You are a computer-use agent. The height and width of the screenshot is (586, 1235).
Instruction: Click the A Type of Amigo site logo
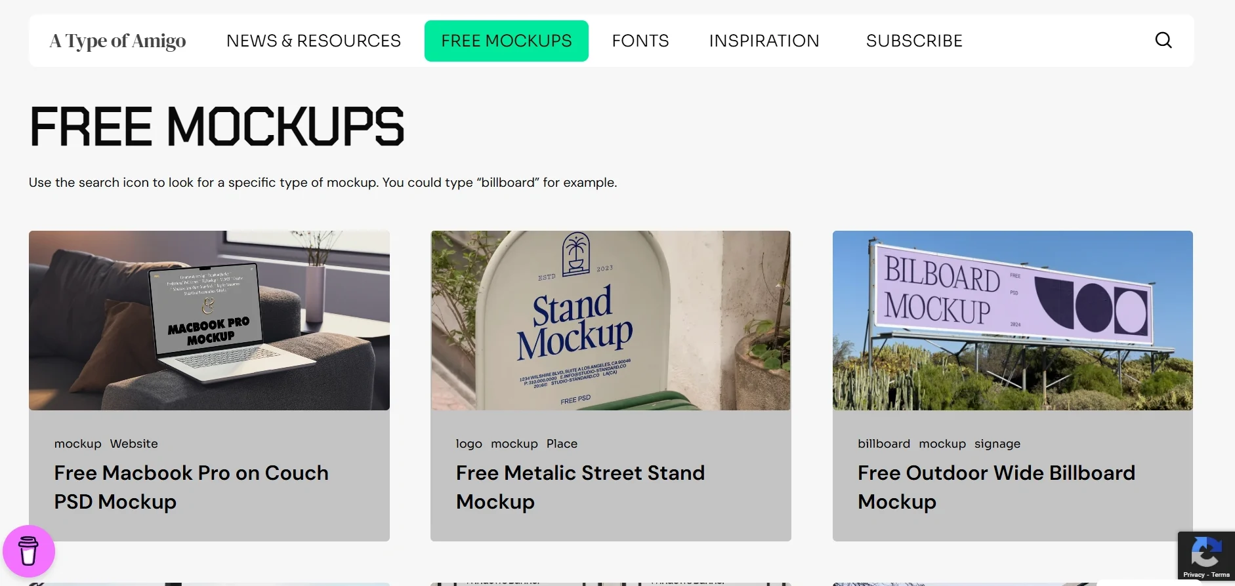coord(117,40)
